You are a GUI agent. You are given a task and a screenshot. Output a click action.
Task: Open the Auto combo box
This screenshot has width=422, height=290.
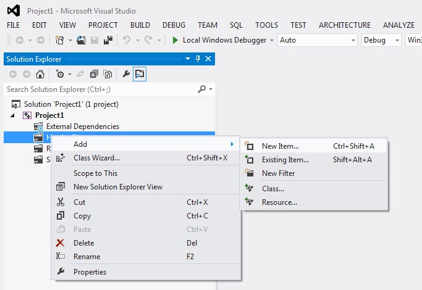point(318,40)
